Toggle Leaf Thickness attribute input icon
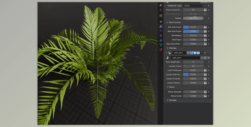The image size is (251, 127). (205, 70)
